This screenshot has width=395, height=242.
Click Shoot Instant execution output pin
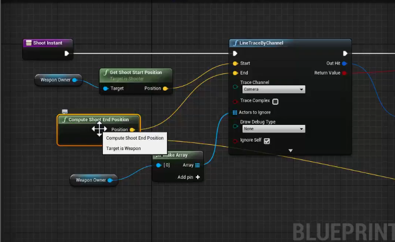coord(67,53)
